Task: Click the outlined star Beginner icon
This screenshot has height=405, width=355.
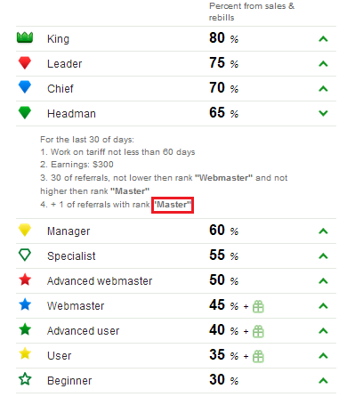Action: tap(25, 379)
